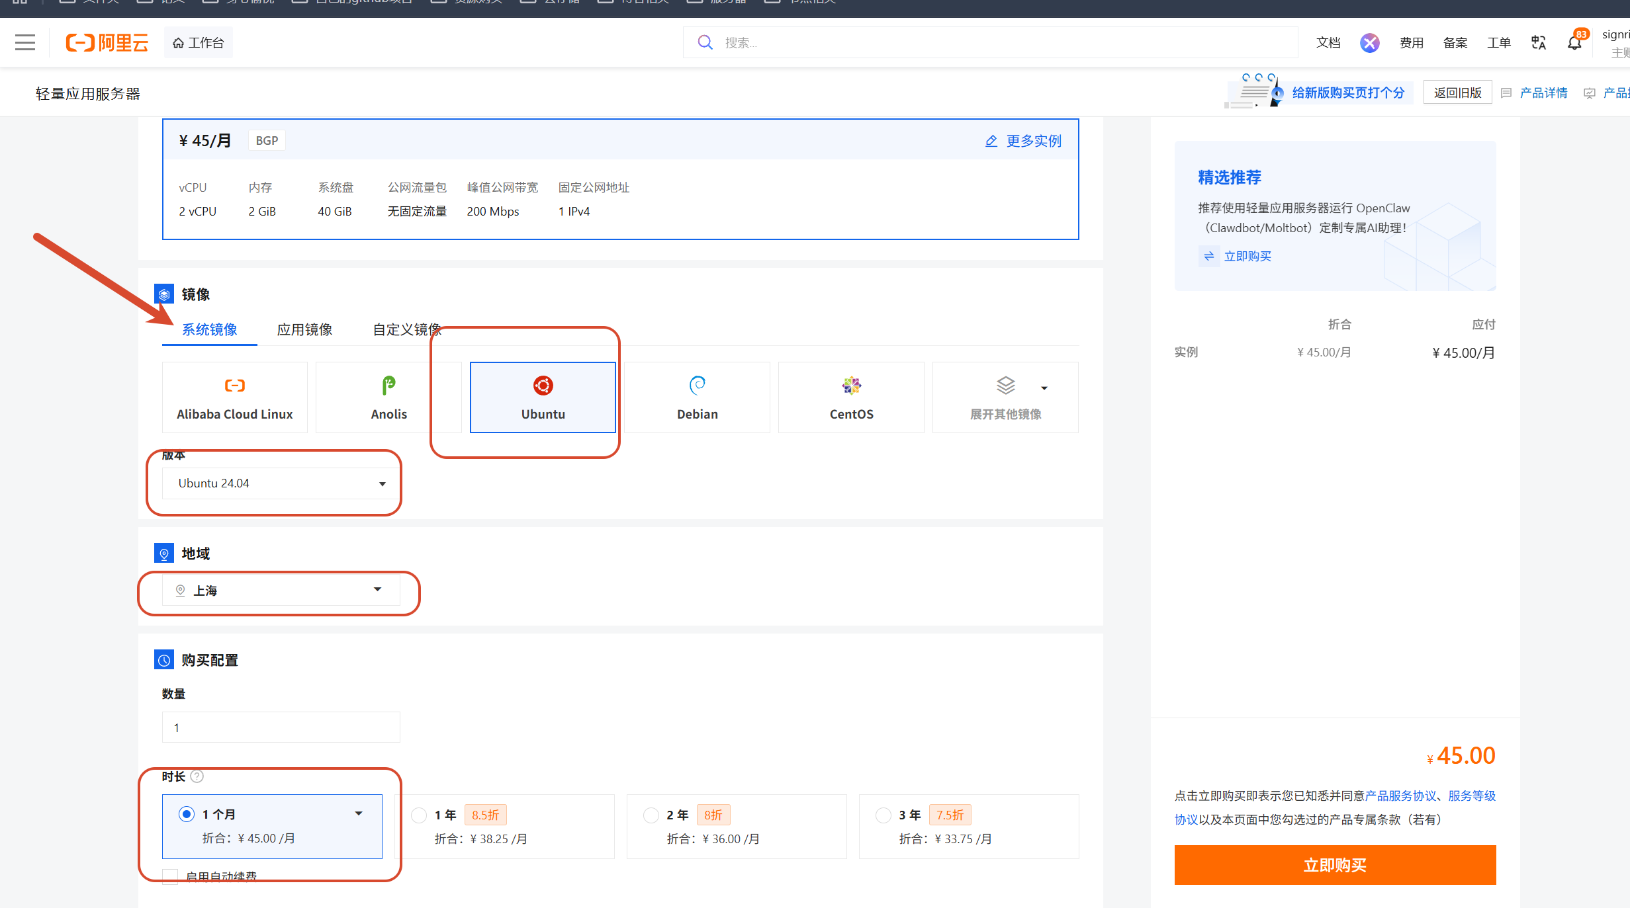Click the 数量 quantity input field
This screenshot has height=908, width=1630.
coord(281,727)
